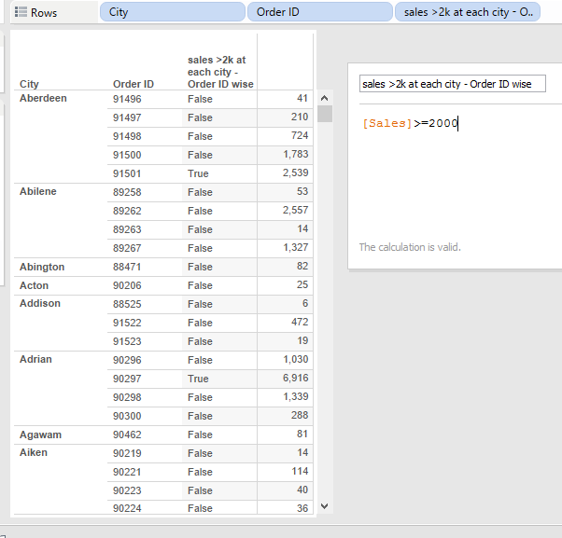The image size is (562, 538).
Task: Select the Agawam city row label
Action: click(x=40, y=435)
